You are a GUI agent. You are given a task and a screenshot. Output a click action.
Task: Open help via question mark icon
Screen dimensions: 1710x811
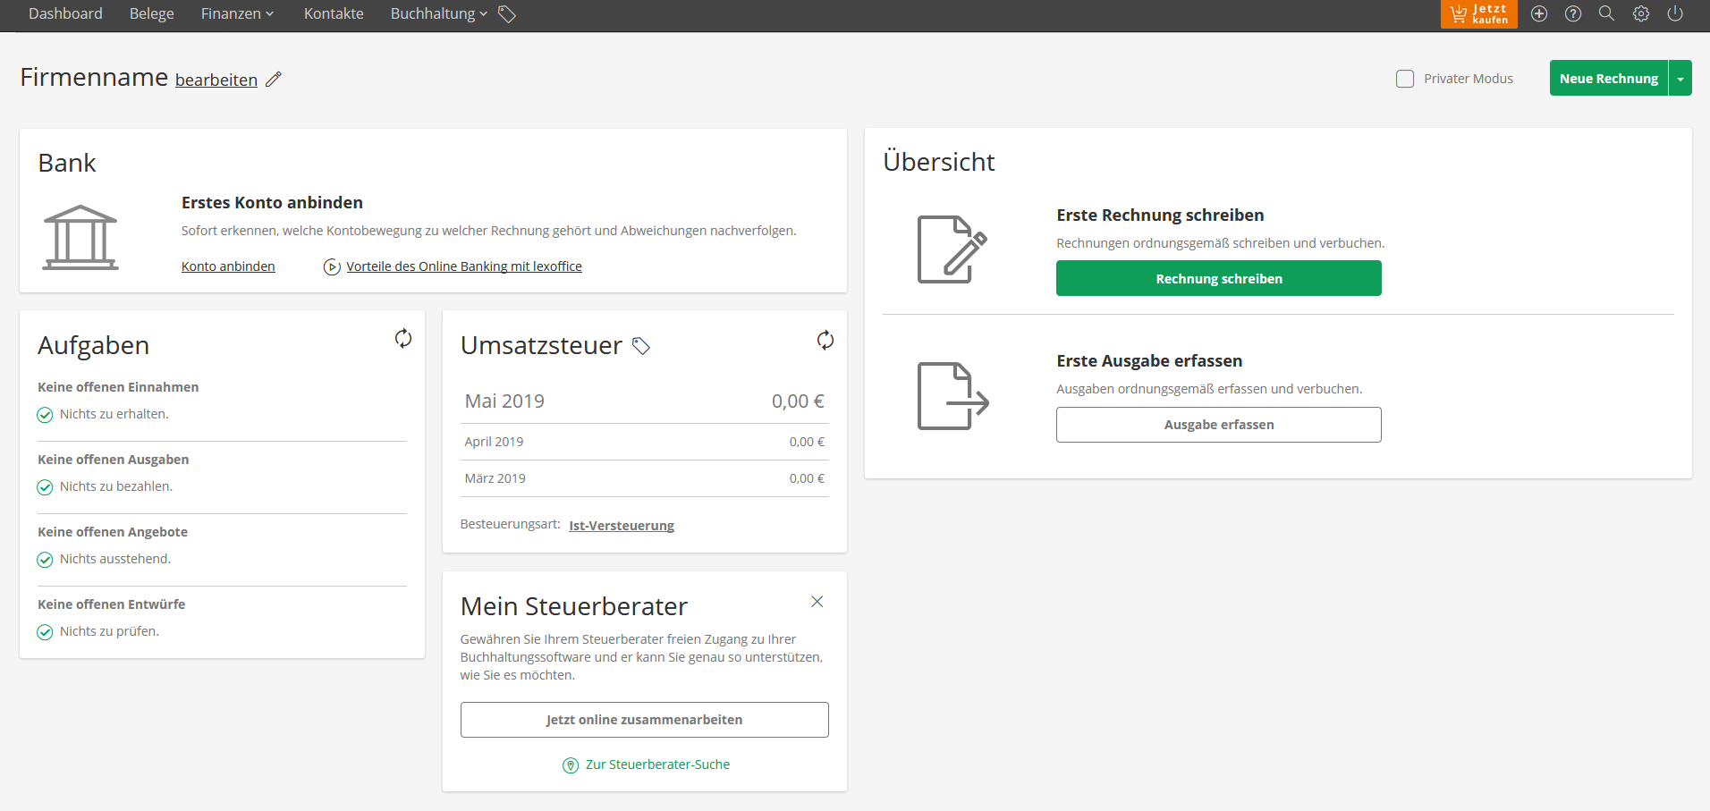(x=1572, y=14)
